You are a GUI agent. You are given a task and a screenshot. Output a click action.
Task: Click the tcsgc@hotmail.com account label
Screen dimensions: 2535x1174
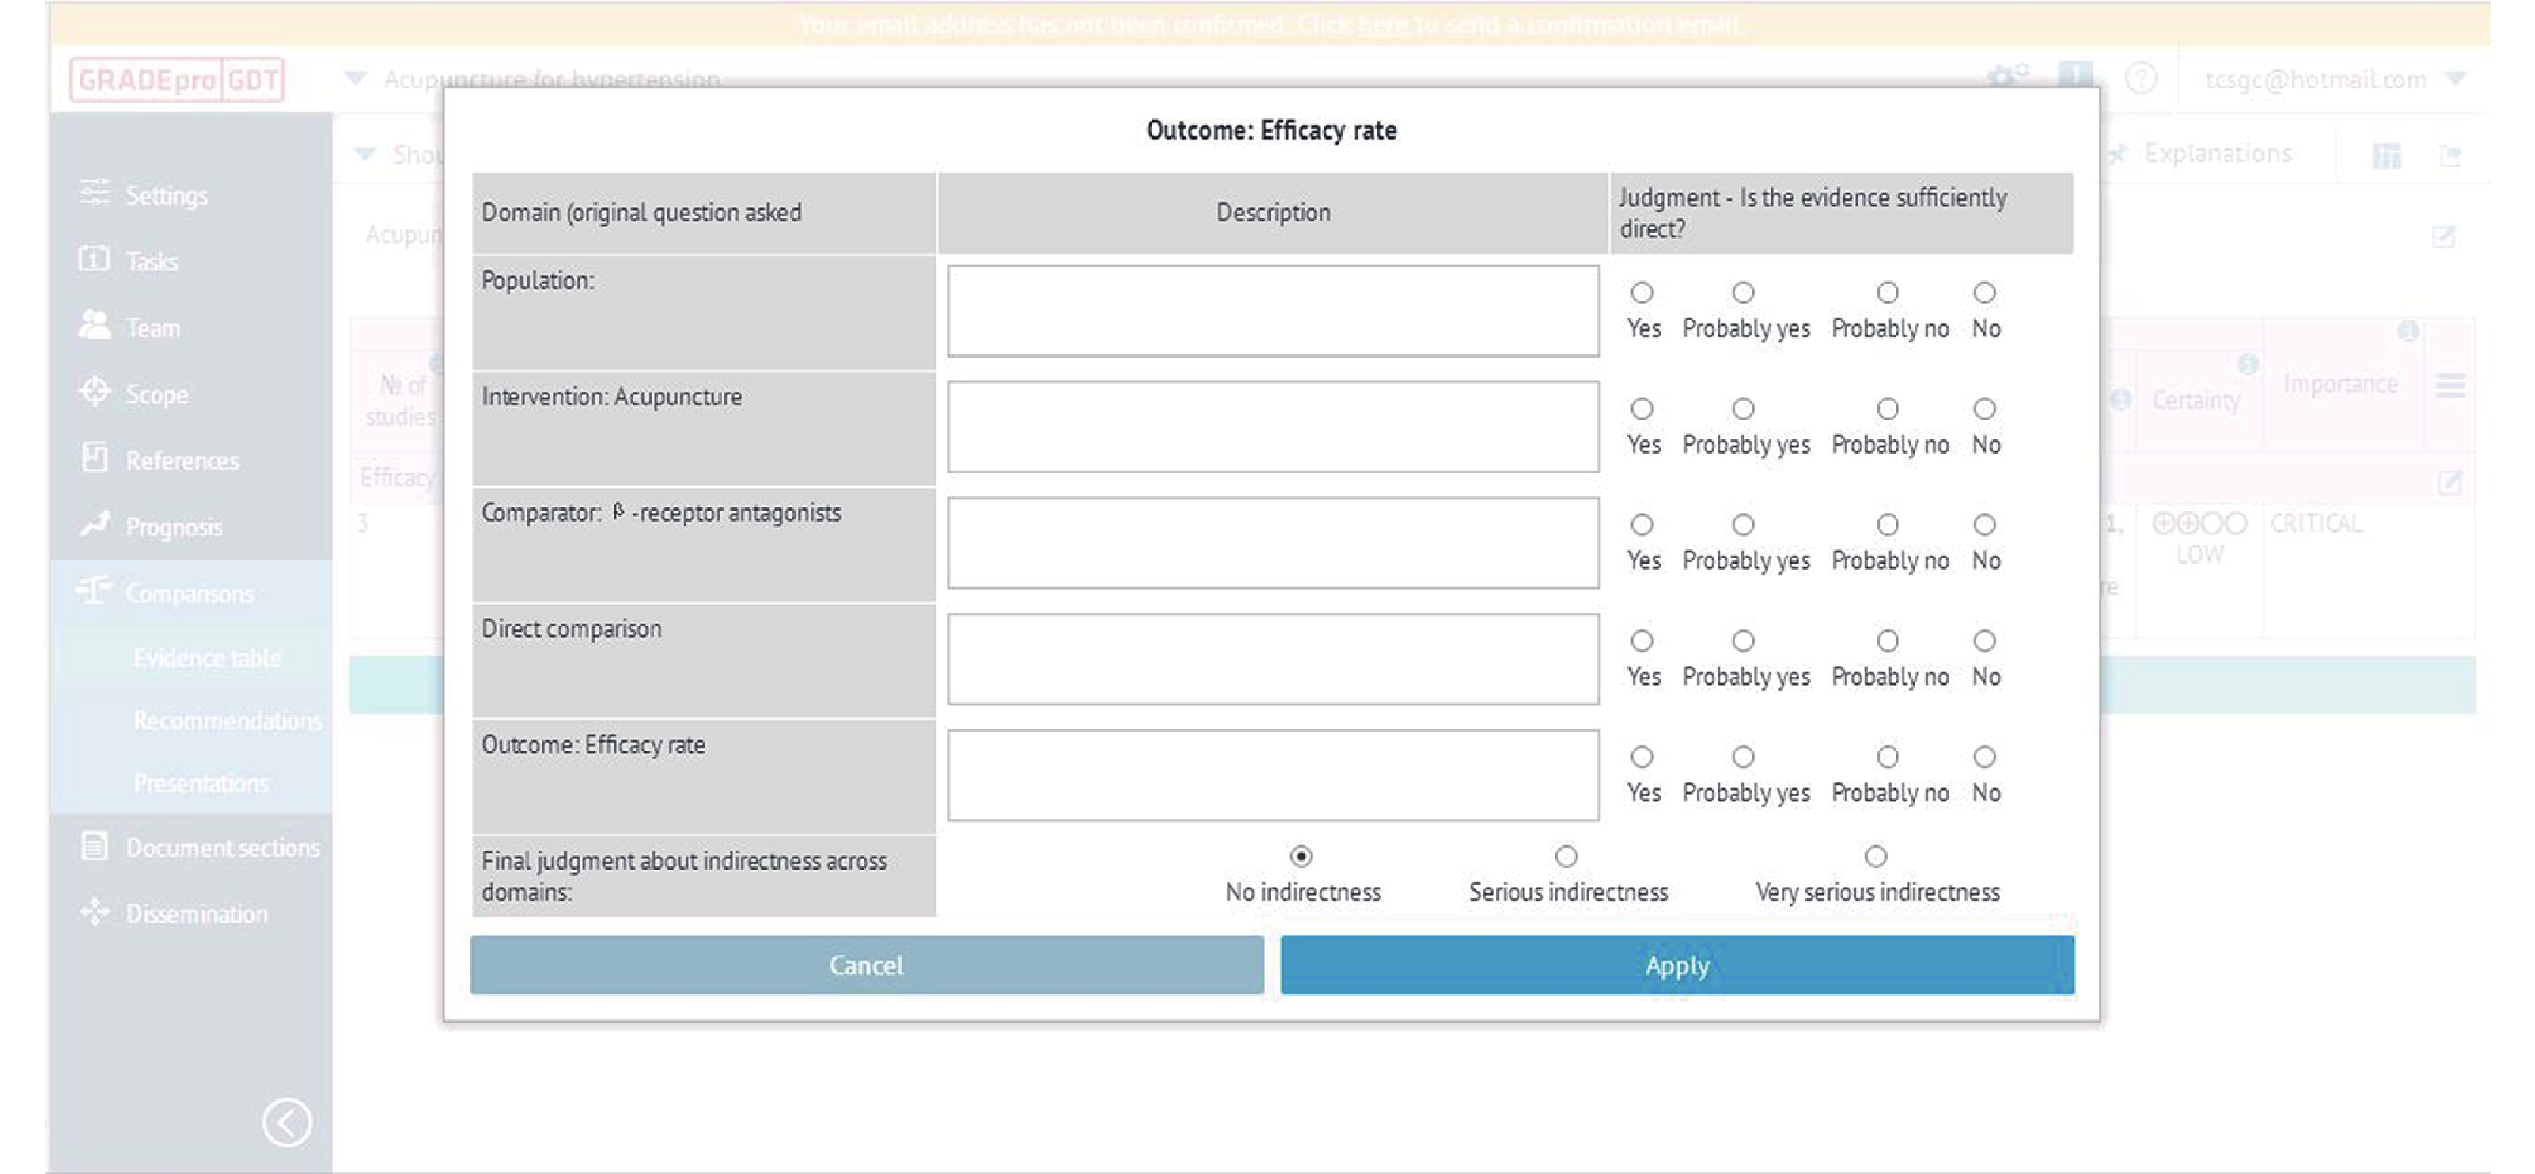2315,79
